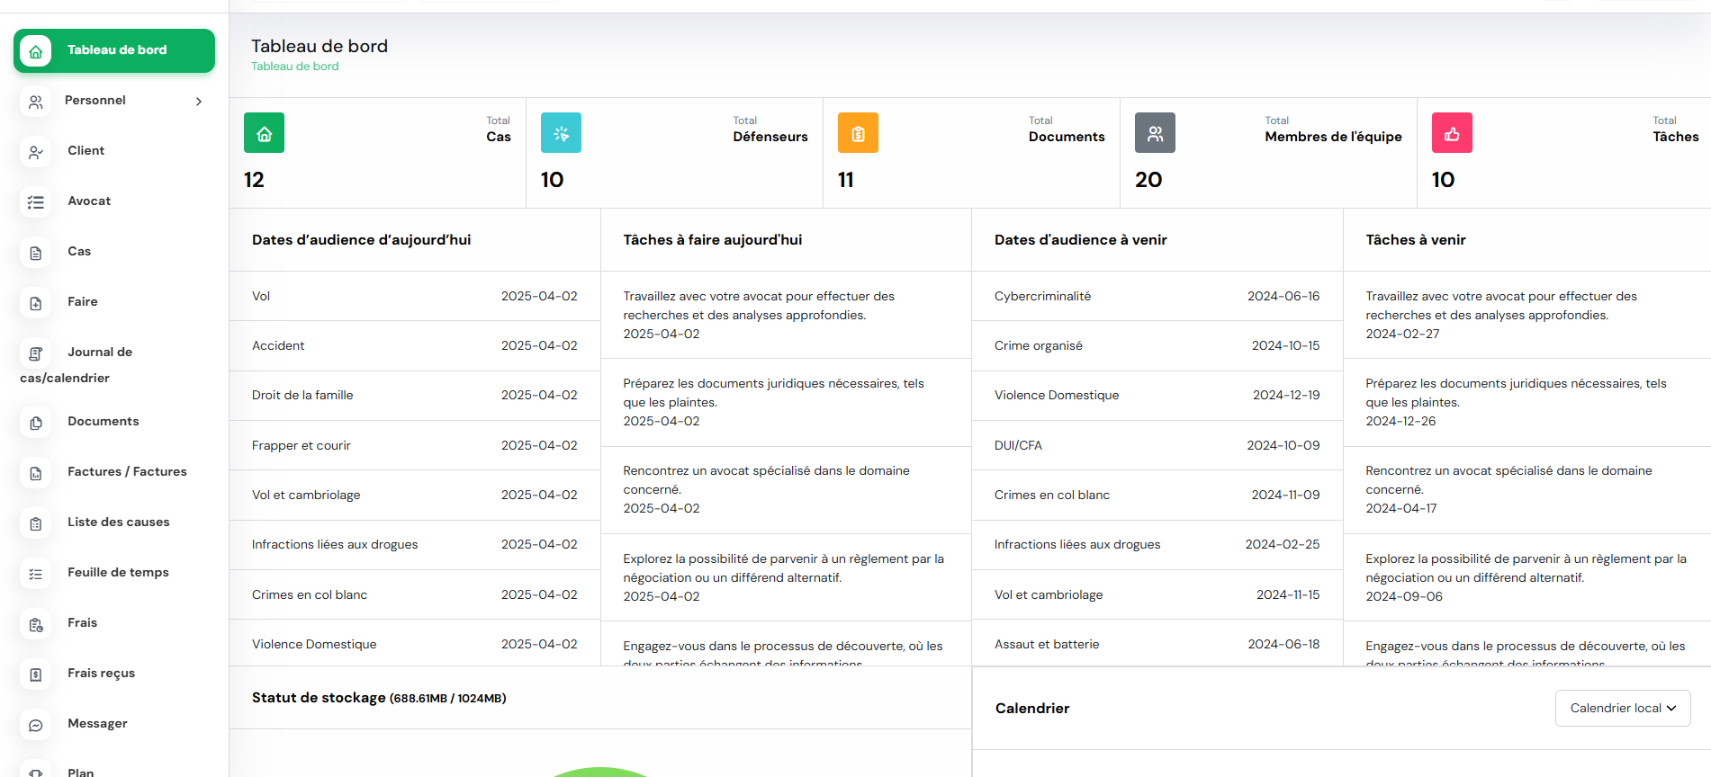Click the gray team members icon
The width and height of the screenshot is (1711, 777).
(1155, 133)
